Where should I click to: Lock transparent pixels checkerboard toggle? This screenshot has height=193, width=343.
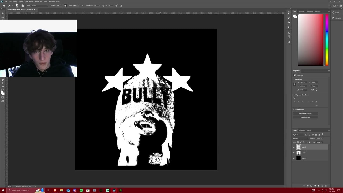298,142
